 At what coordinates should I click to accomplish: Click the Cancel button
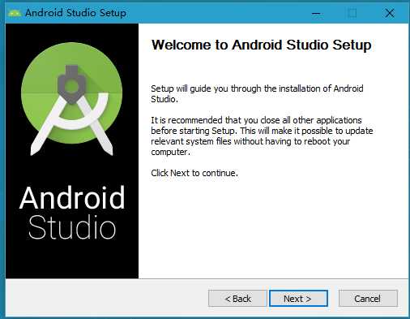368,298
